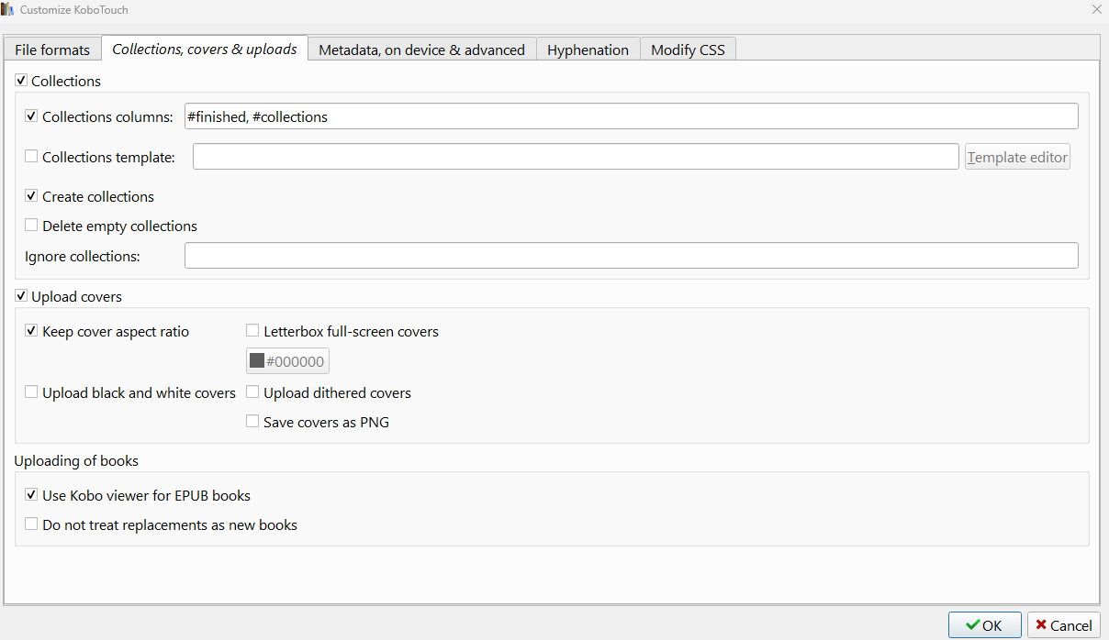Select the Hyphenation tab
The width and height of the screenshot is (1109, 640).
pyautogui.click(x=588, y=50)
